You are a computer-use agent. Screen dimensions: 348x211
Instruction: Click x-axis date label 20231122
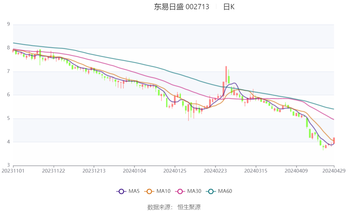[x=53, y=171]
